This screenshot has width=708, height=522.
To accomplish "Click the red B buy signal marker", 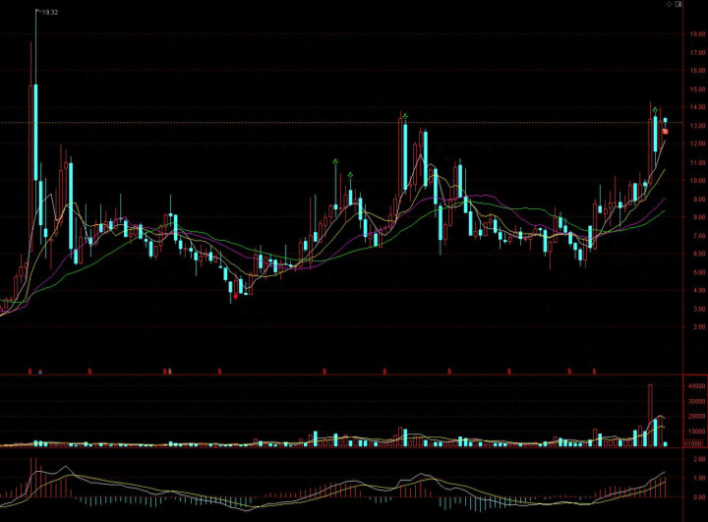I will (x=665, y=132).
